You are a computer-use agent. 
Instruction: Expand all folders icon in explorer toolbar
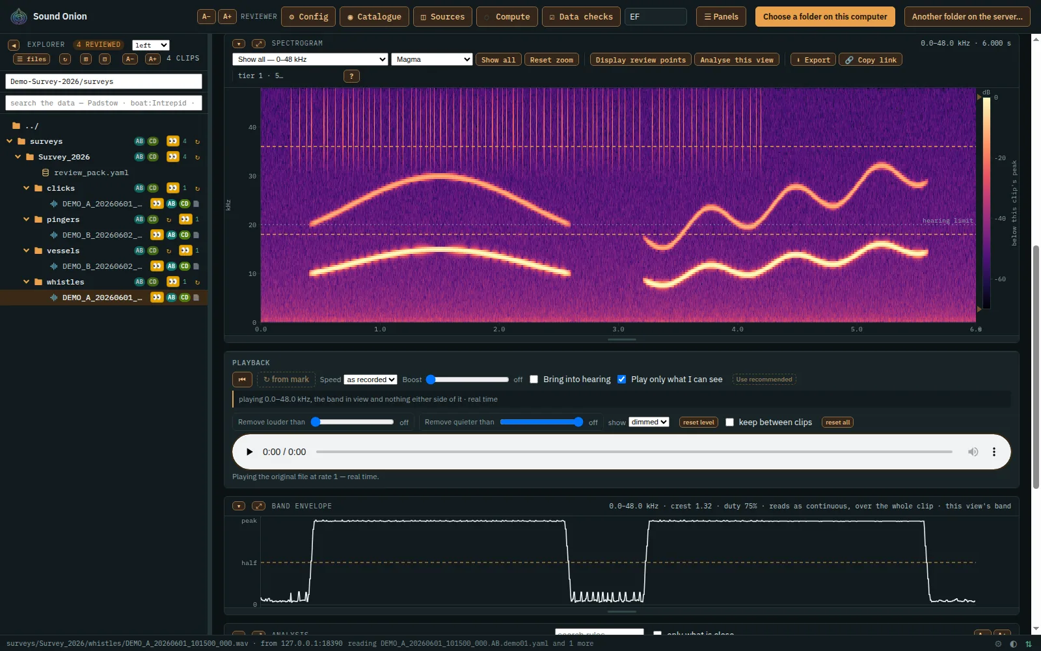click(85, 59)
